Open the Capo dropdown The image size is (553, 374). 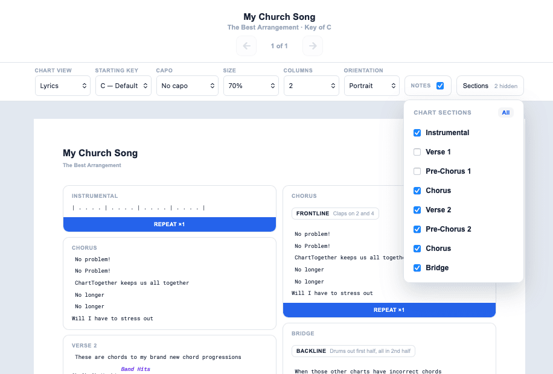click(188, 86)
